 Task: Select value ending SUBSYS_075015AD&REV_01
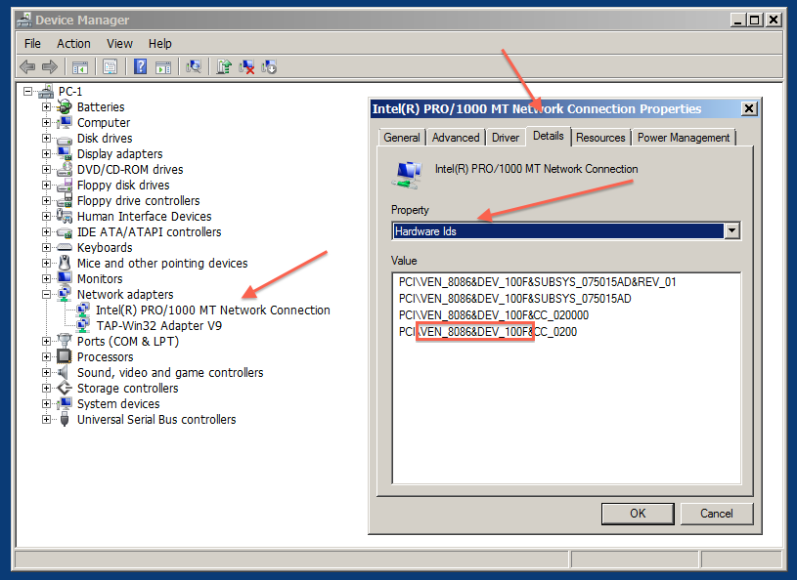537,282
